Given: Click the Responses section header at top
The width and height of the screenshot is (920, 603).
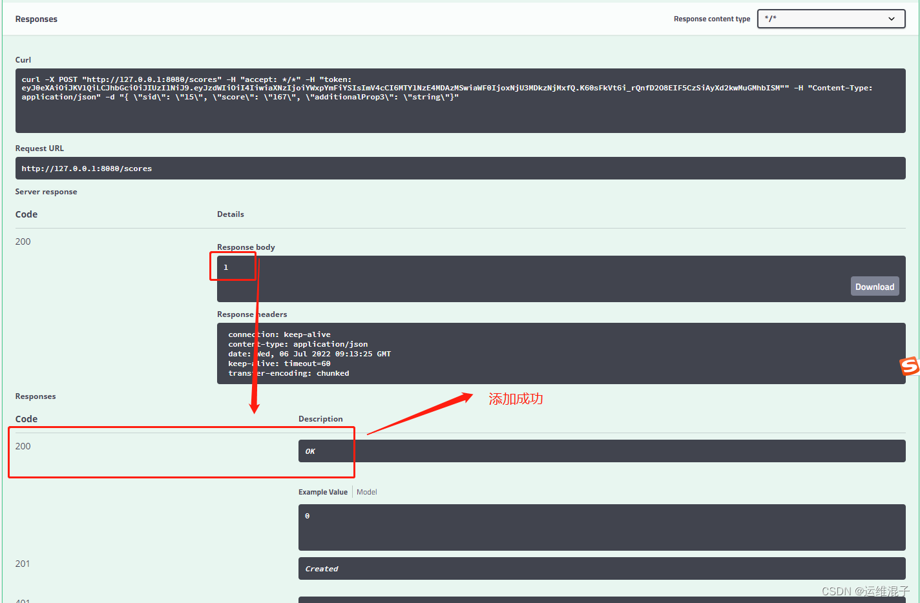Looking at the screenshot, I should pyautogui.click(x=36, y=19).
